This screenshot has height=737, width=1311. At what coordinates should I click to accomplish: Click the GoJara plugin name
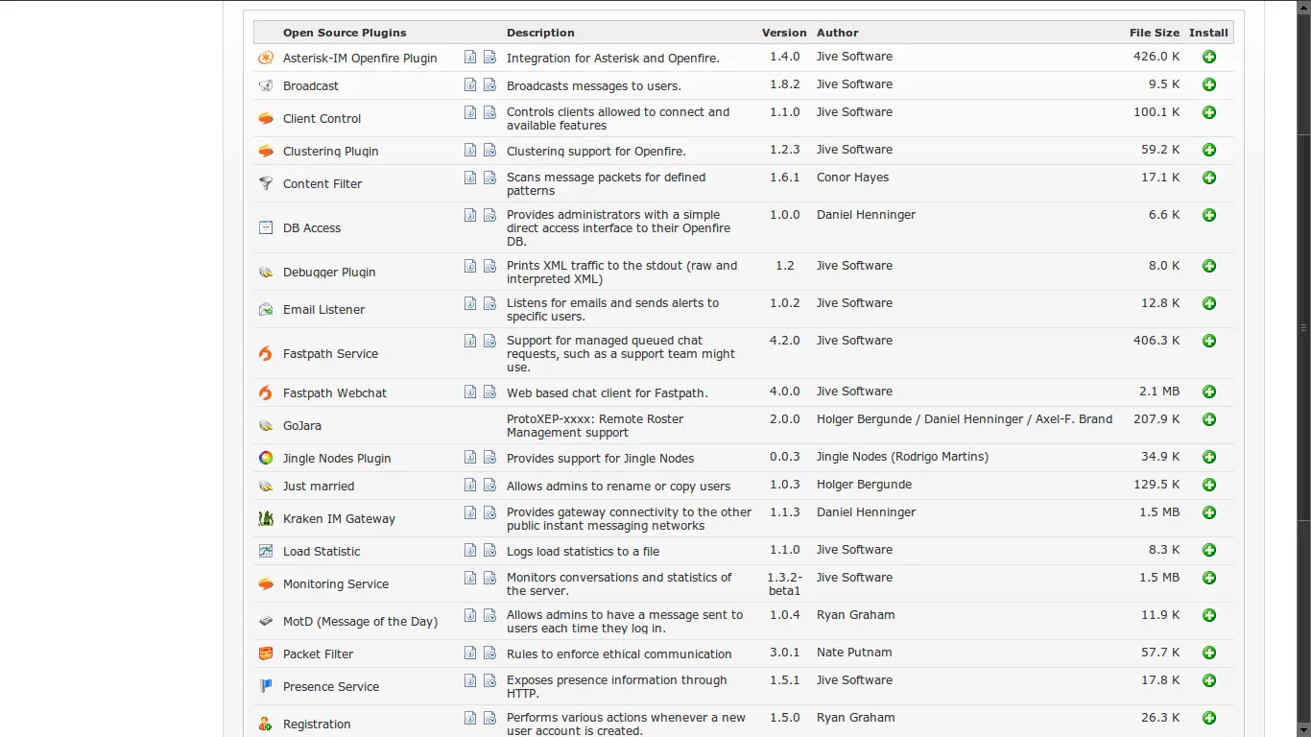pyautogui.click(x=302, y=426)
